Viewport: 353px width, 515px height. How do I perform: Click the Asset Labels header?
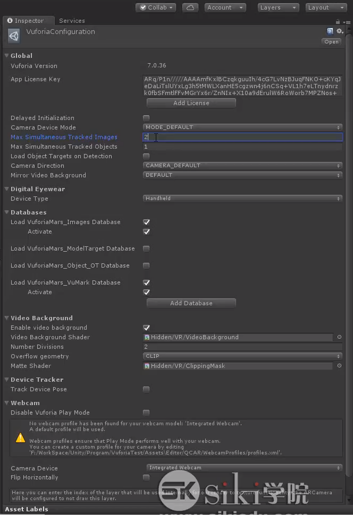point(27,509)
